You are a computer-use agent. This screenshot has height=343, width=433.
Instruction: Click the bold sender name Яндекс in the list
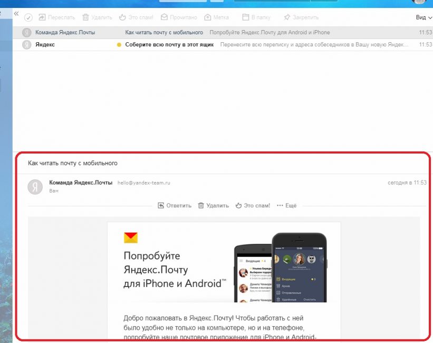(45, 44)
